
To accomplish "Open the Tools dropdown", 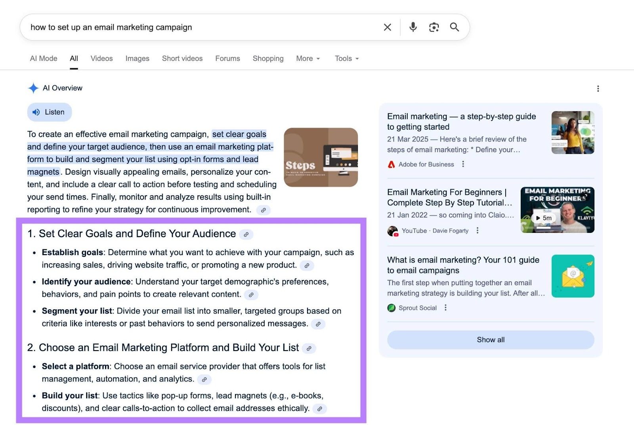I will point(346,58).
